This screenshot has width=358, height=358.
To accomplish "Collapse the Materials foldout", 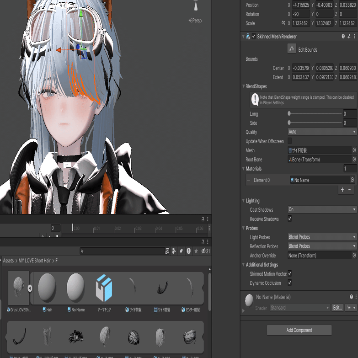I will 243,169.
